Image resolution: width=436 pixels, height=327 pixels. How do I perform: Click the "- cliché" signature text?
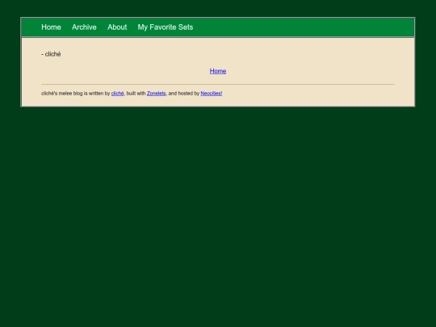coord(51,54)
